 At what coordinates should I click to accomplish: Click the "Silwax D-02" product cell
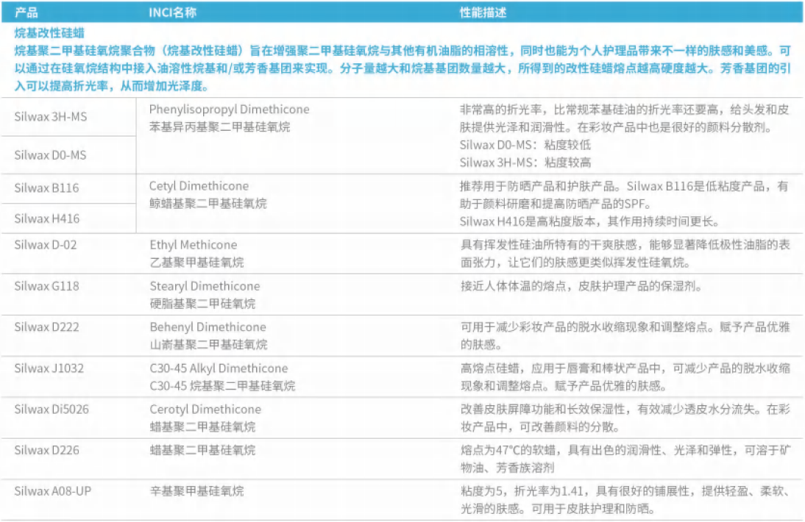coord(46,245)
